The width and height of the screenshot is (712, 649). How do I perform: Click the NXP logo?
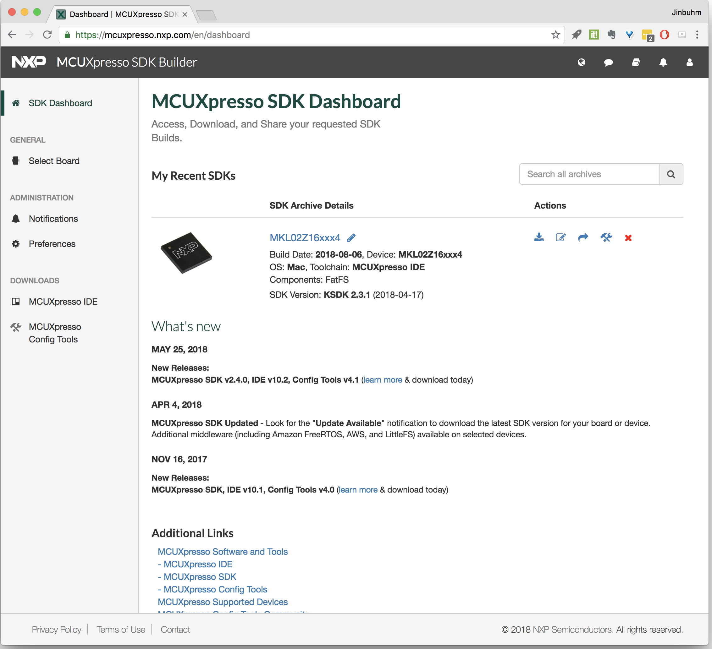point(29,62)
